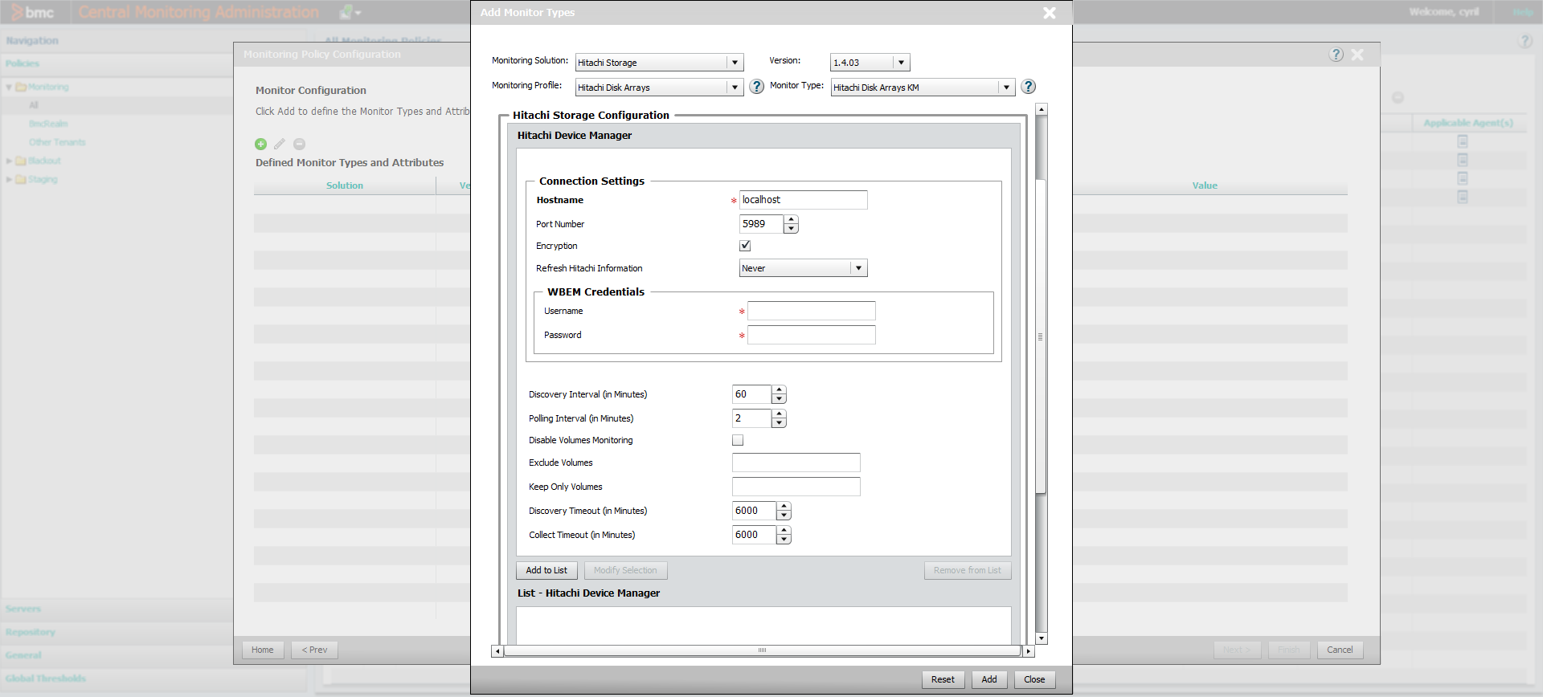This screenshot has height=697, width=1543.
Task: Open help in Monitoring Policy Configuration window
Action: (x=1336, y=55)
